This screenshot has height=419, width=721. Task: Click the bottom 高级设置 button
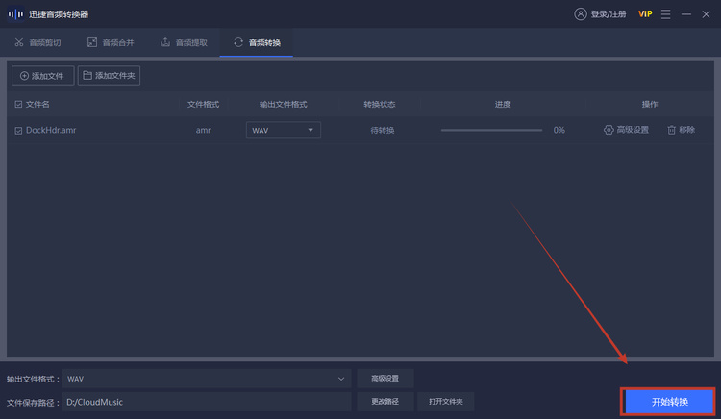[385, 379]
